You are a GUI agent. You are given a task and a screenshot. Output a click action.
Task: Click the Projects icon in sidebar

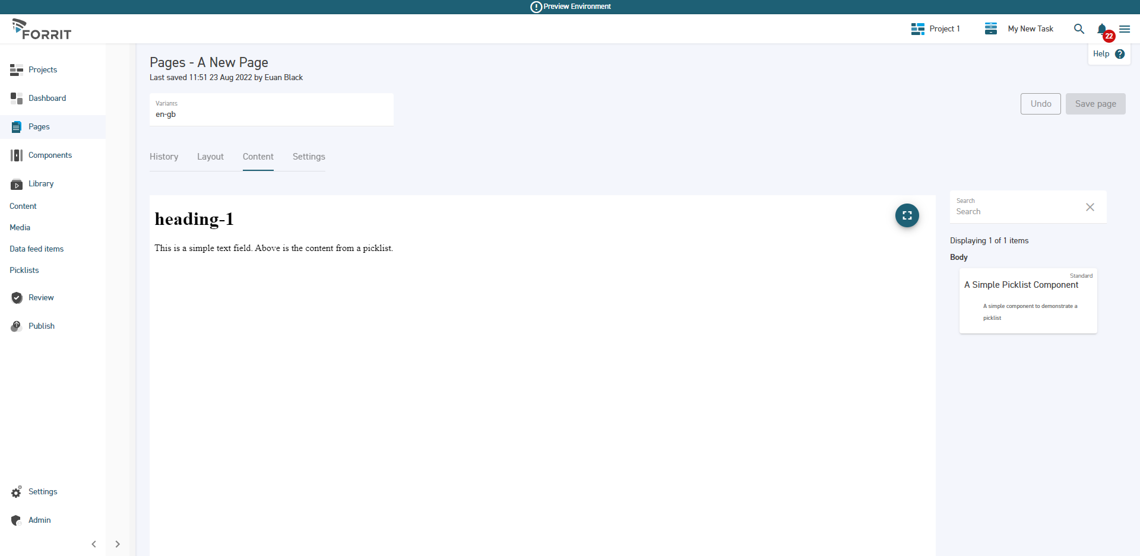coord(17,70)
